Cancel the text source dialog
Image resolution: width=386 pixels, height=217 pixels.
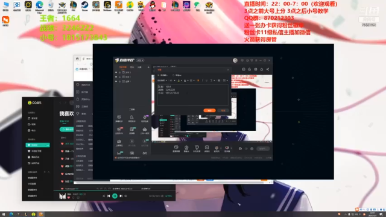[x=223, y=110]
